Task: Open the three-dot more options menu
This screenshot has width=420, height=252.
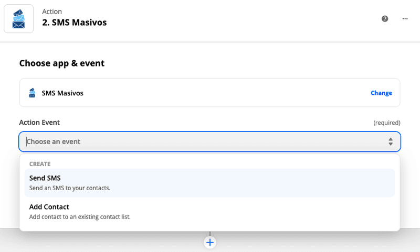Action: pos(405,19)
